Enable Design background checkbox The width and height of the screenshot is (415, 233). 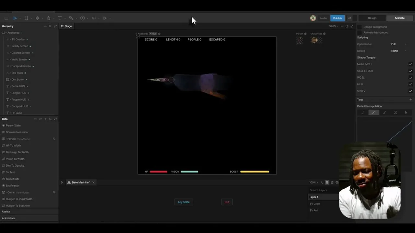pyautogui.click(x=359, y=27)
